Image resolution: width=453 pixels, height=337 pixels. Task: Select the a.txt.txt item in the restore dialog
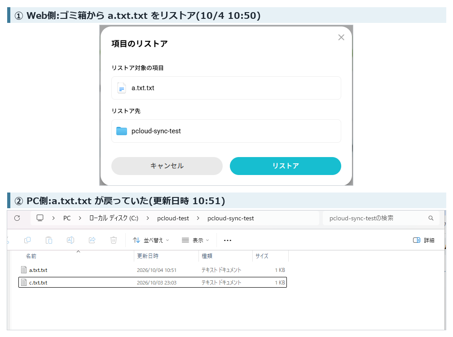point(226,88)
